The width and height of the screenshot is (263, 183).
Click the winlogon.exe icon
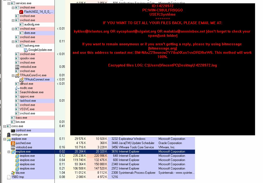click(x=9, y=135)
